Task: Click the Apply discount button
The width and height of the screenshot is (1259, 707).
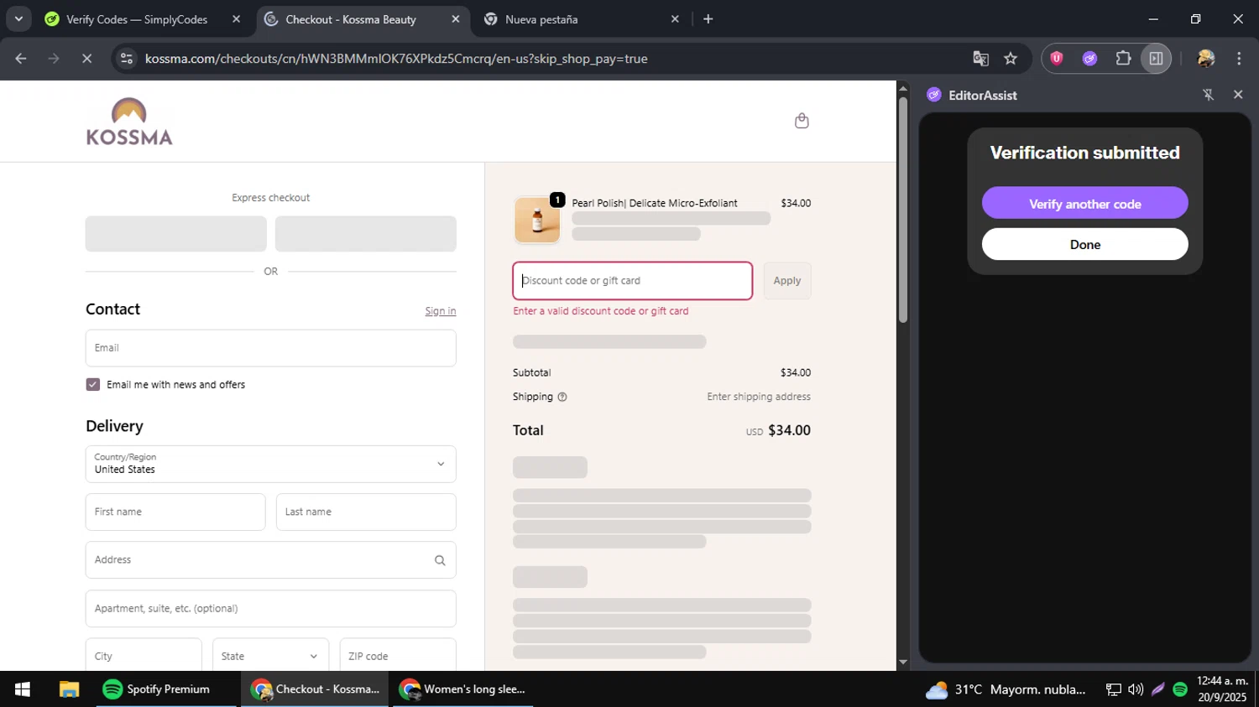Action: pos(787,281)
